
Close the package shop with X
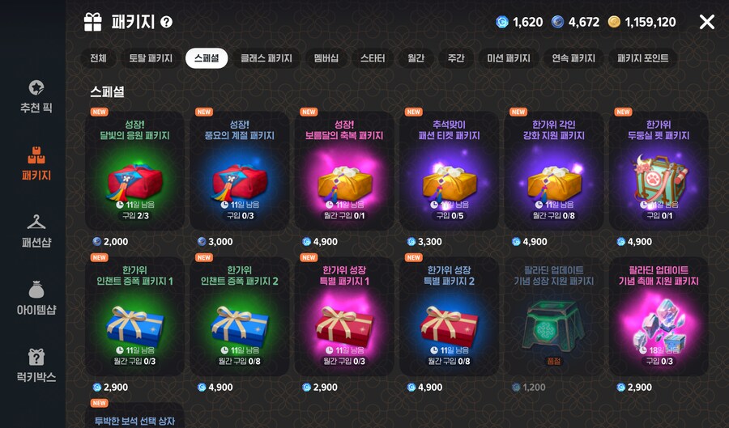point(706,22)
